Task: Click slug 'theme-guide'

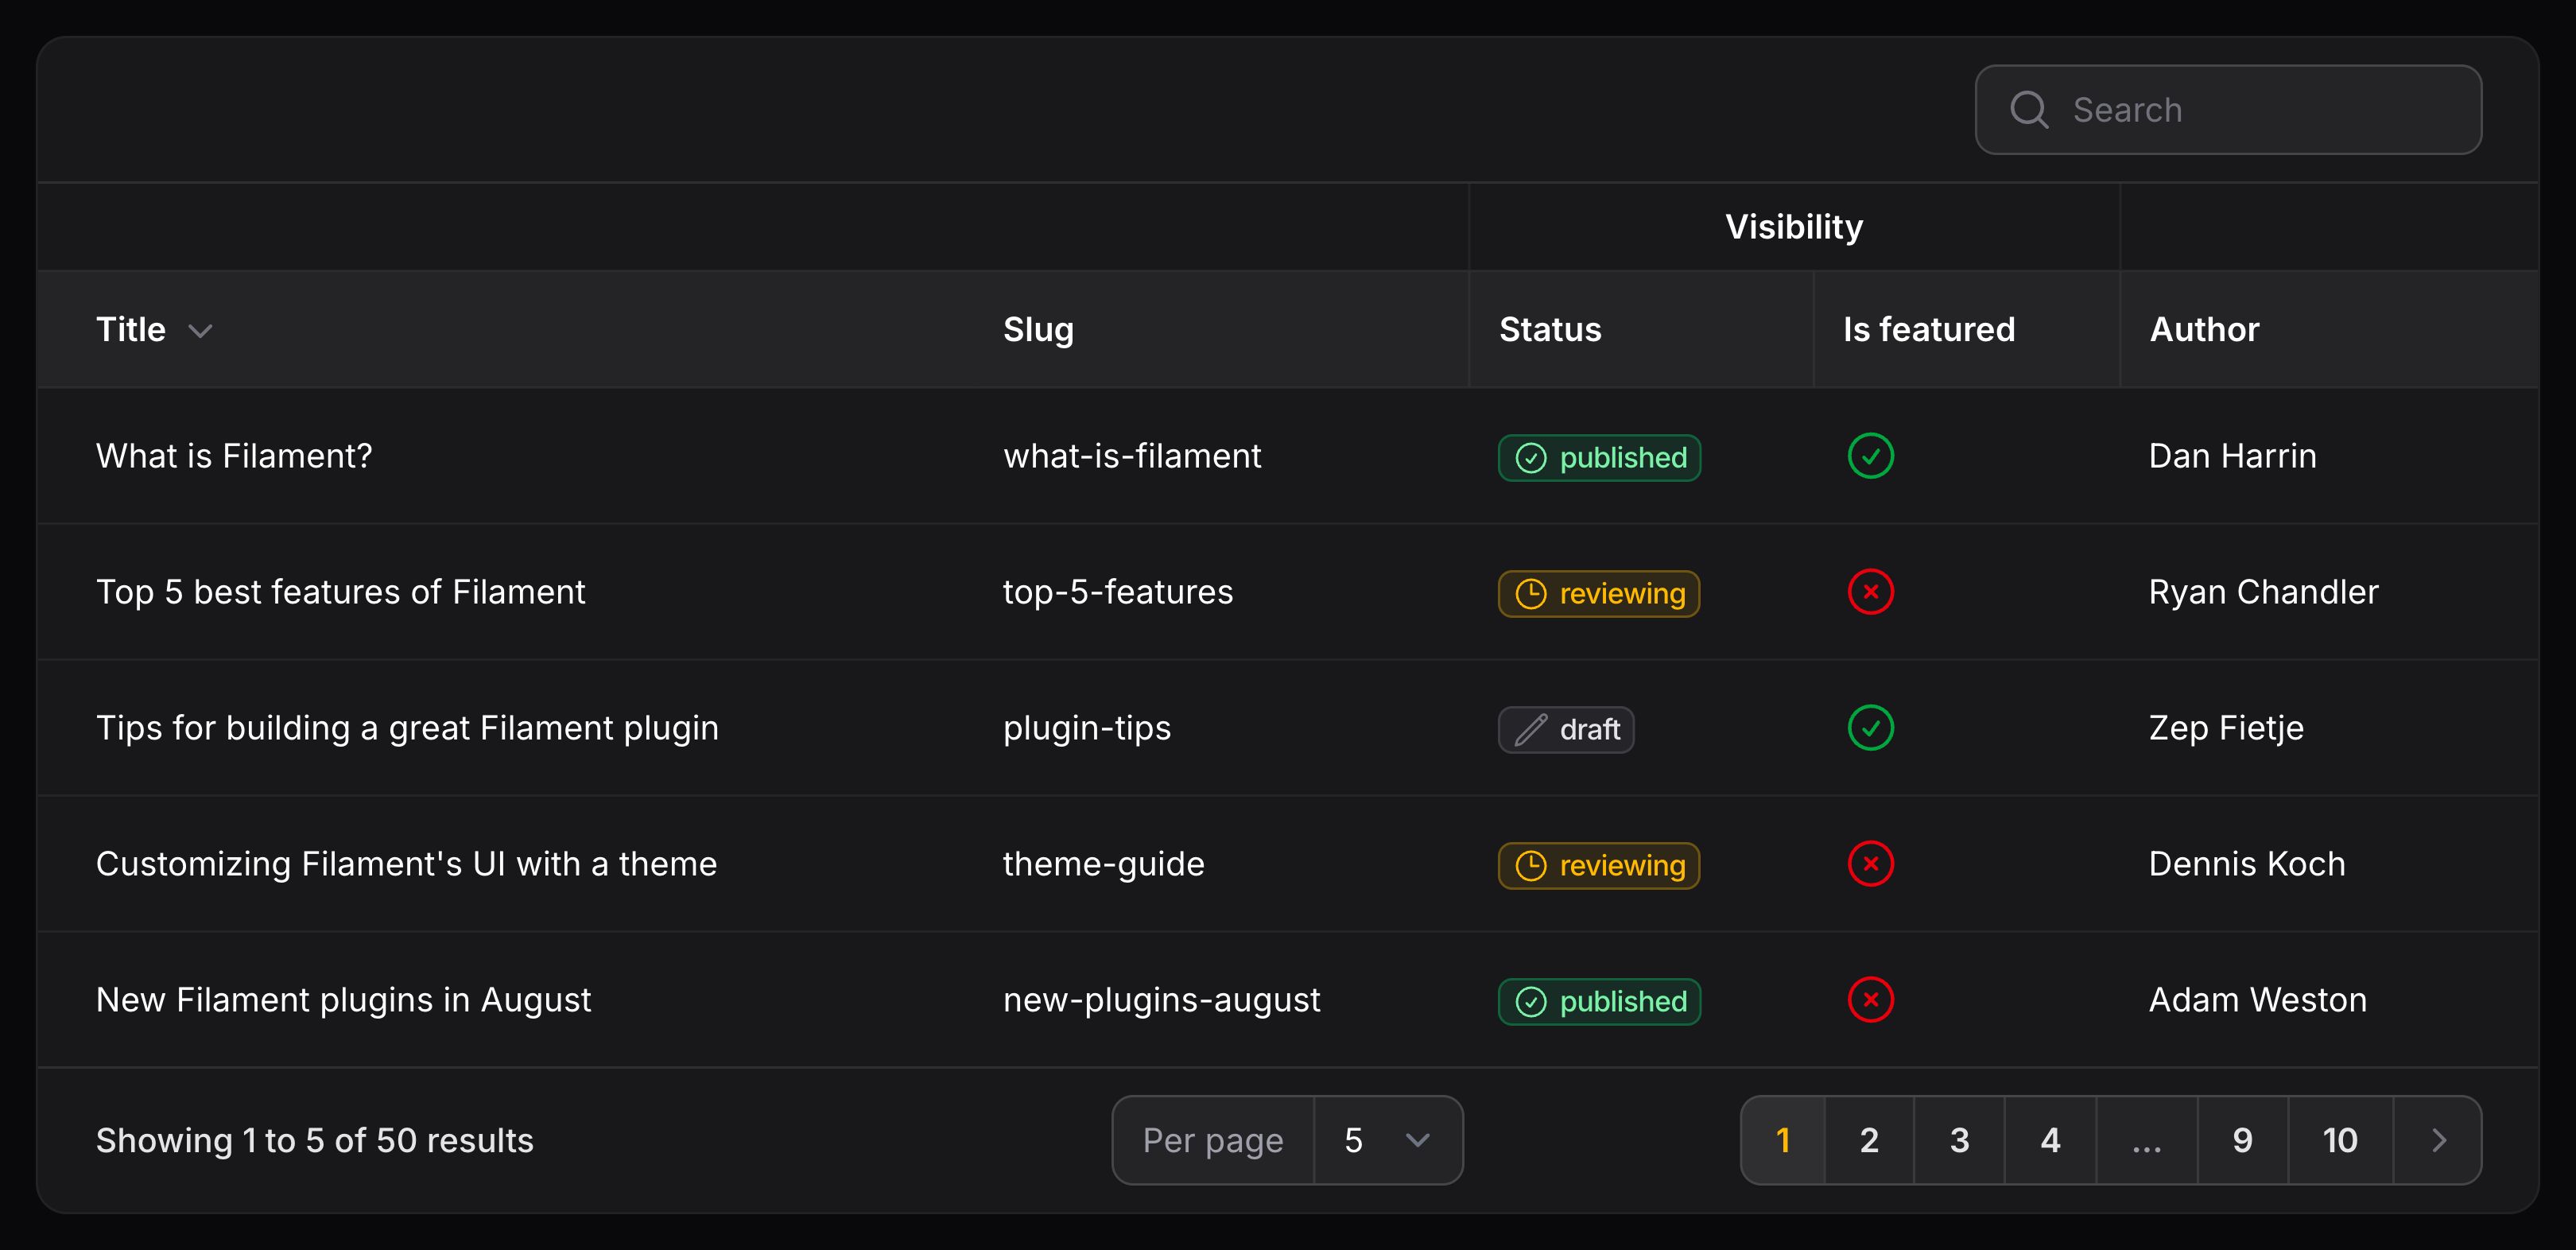Action: 1104,864
